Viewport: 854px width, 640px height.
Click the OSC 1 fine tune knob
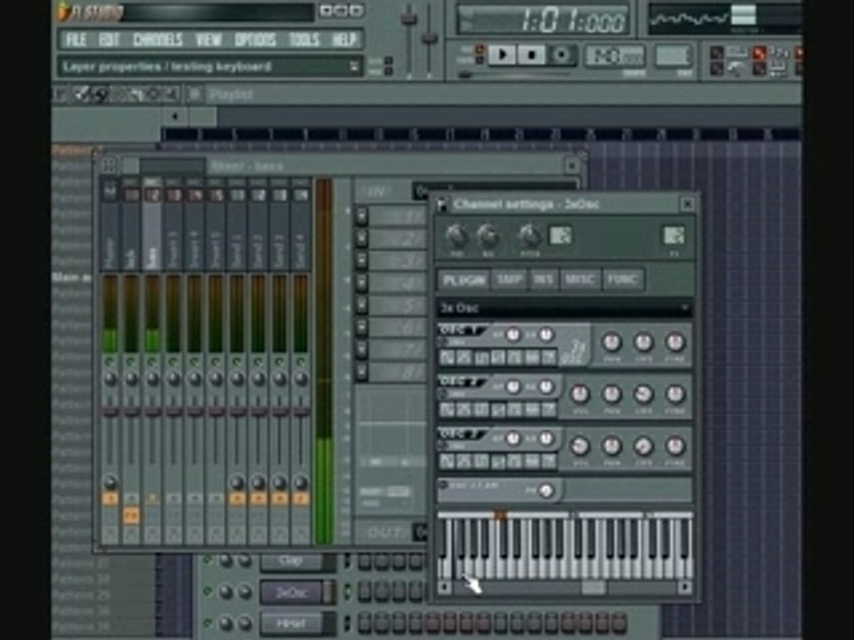point(675,342)
